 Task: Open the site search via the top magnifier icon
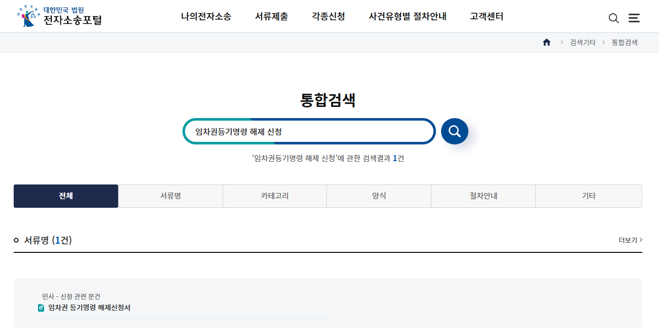[x=613, y=18]
